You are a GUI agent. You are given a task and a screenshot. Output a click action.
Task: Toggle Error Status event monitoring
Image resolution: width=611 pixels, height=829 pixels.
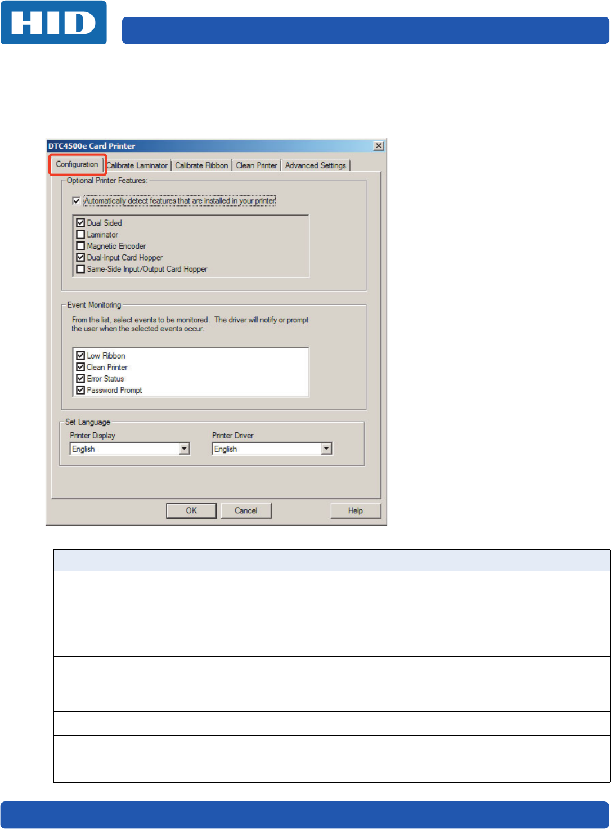(x=80, y=379)
